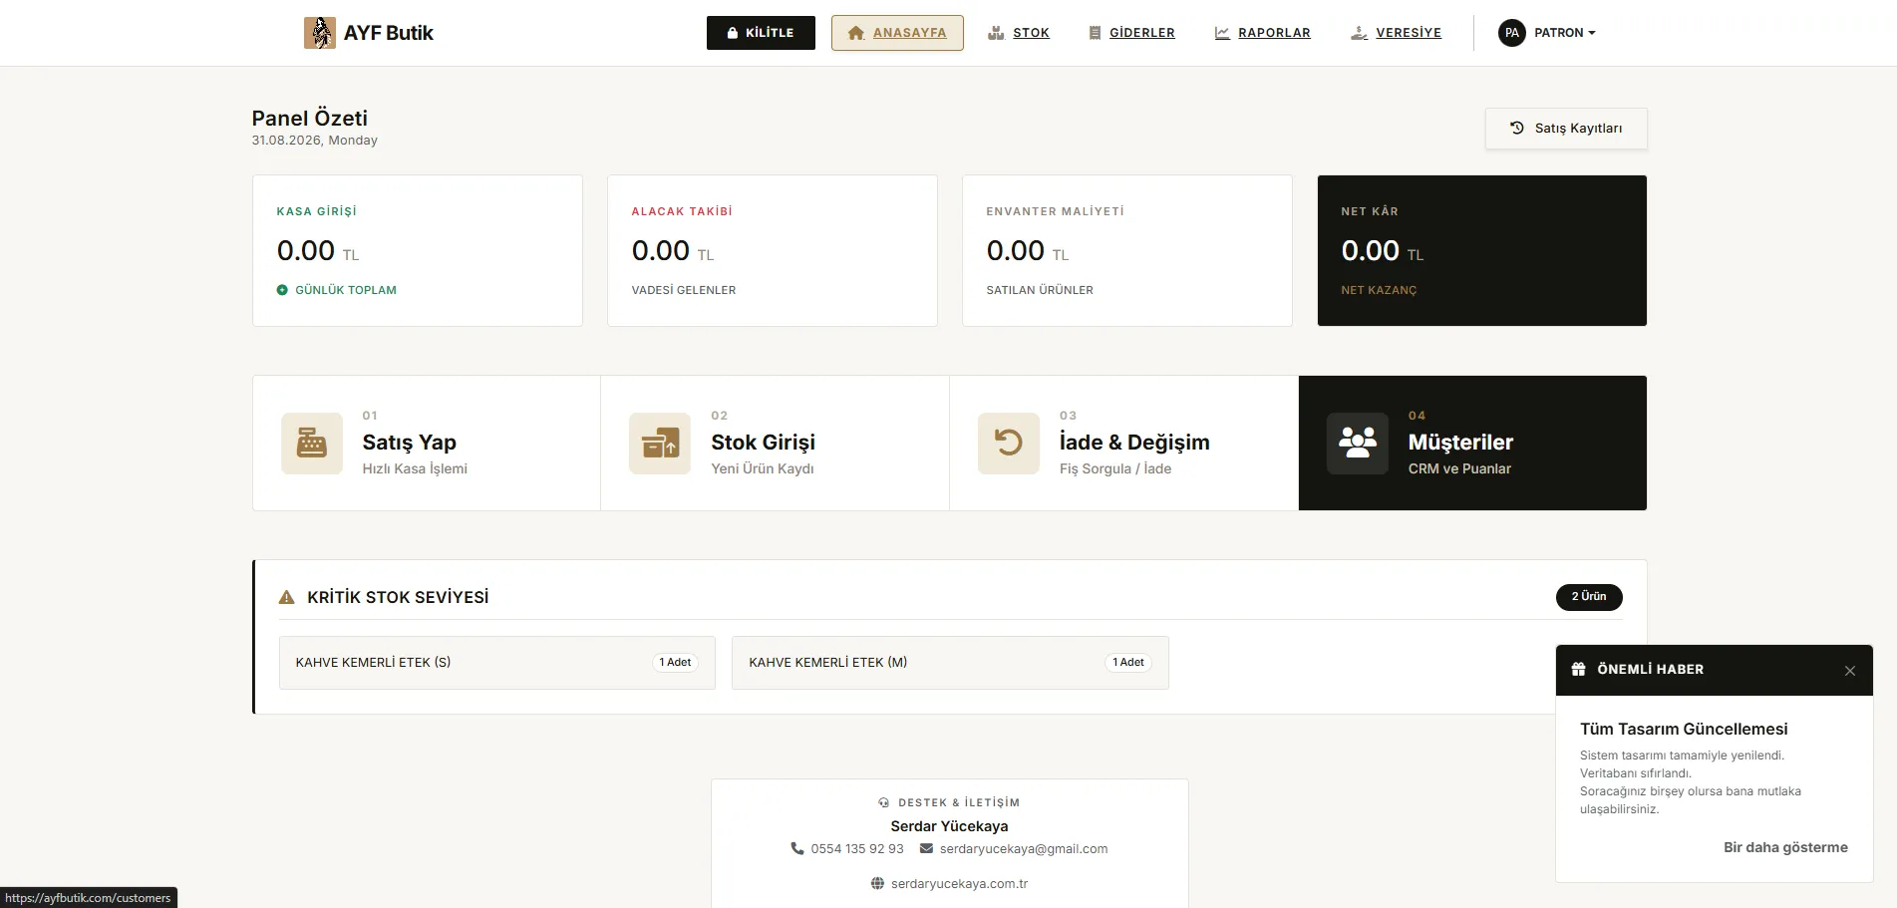This screenshot has height=908, width=1897.
Task: Click the SATILAN ÜRÜNLER label
Action: (1040, 290)
